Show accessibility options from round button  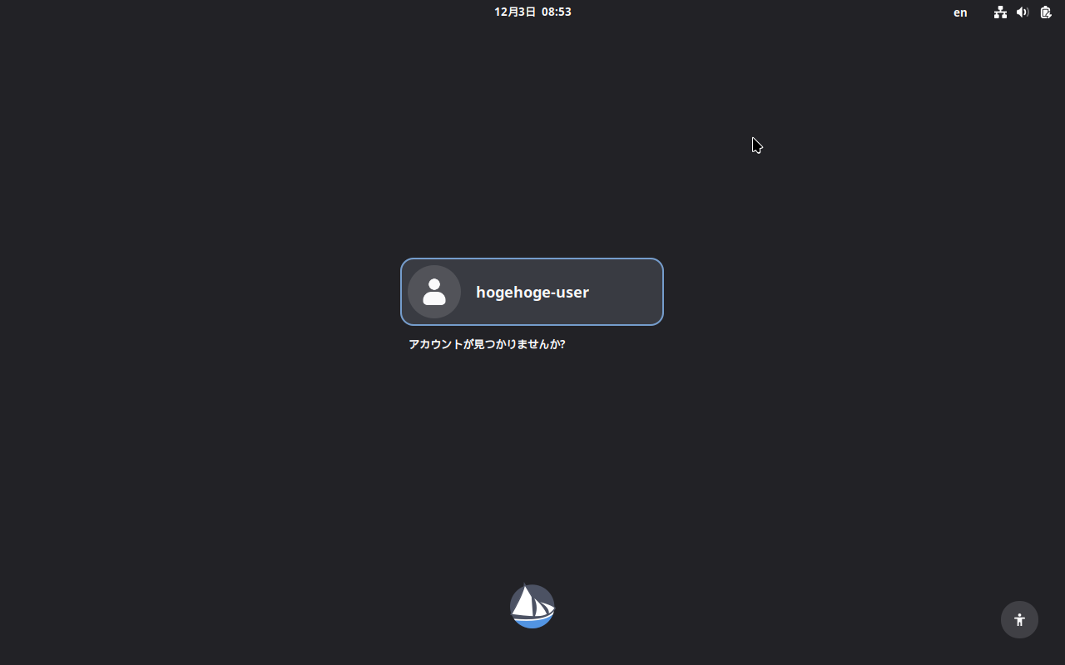coord(1019,619)
